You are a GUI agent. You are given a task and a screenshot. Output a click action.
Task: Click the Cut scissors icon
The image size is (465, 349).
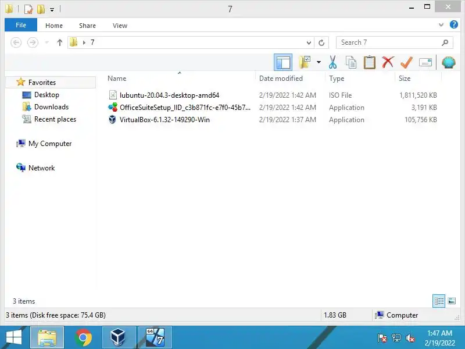point(332,62)
